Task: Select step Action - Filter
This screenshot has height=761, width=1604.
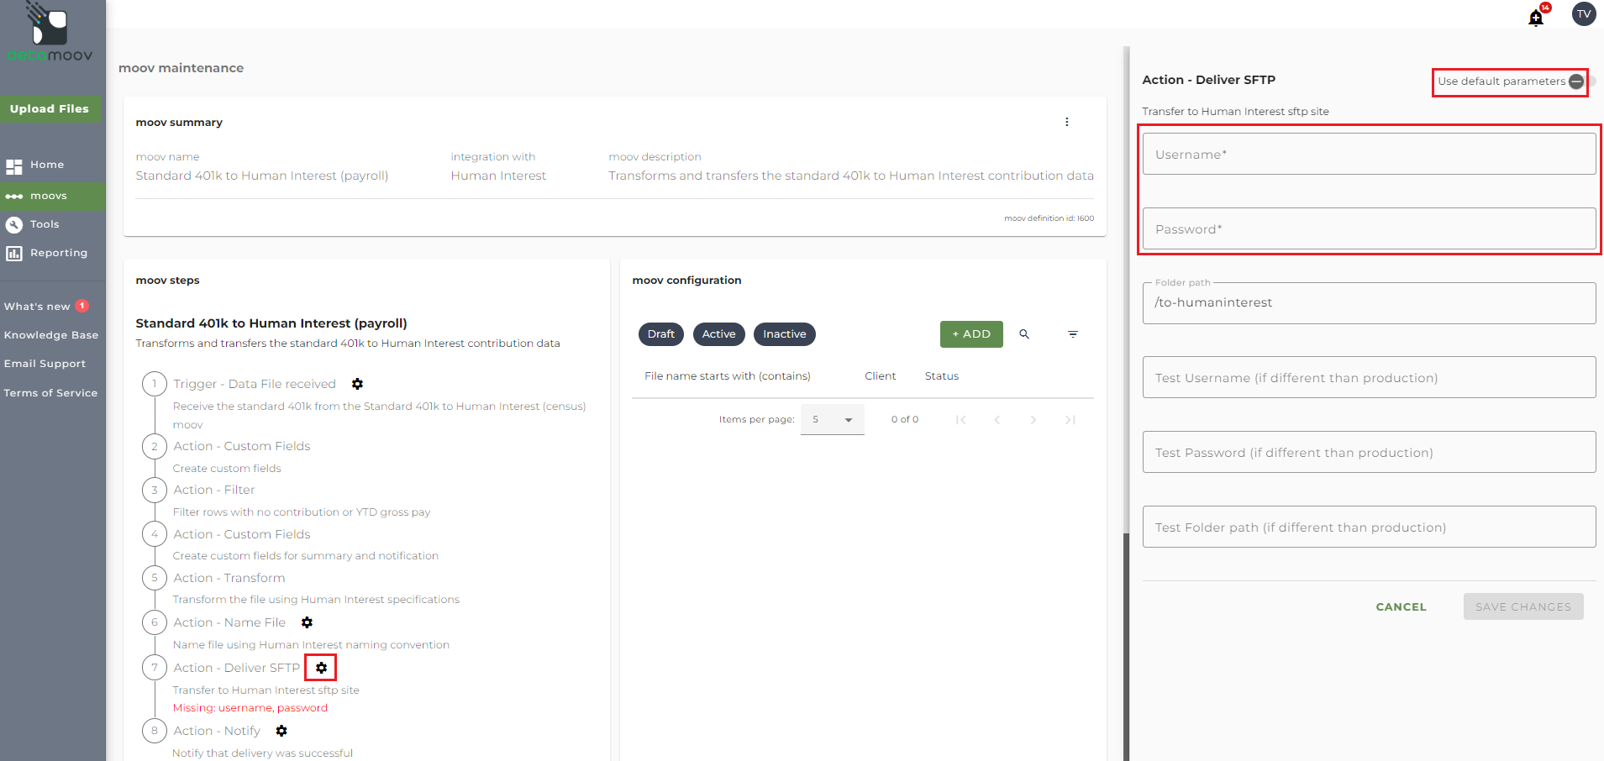Action: coord(214,490)
